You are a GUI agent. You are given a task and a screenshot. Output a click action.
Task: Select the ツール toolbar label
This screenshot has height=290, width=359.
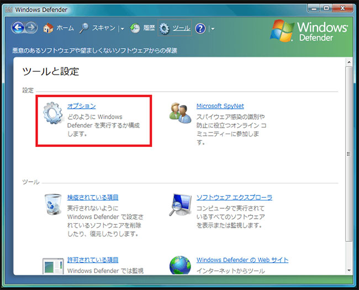coord(181,28)
